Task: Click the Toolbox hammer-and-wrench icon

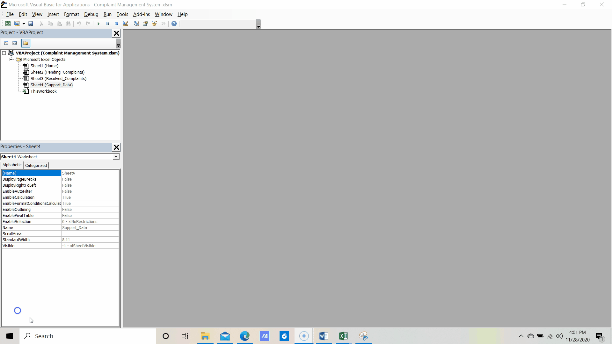Action: [164, 24]
